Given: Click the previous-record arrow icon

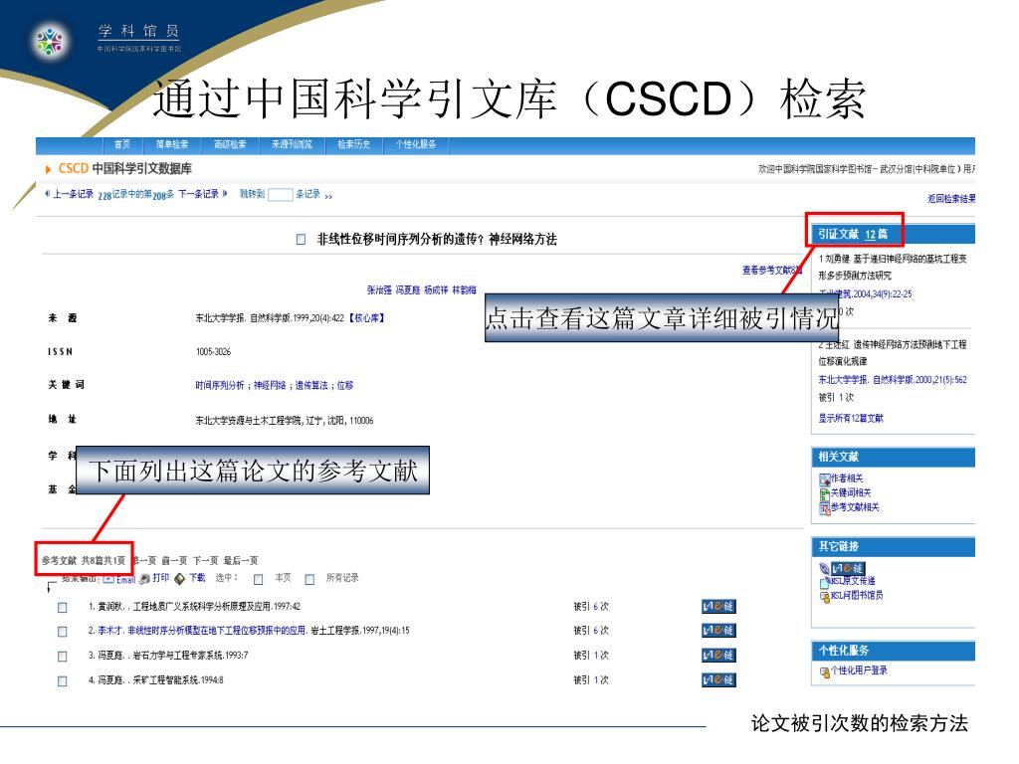Looking at the screenshot, I should [x=47, y=194].
